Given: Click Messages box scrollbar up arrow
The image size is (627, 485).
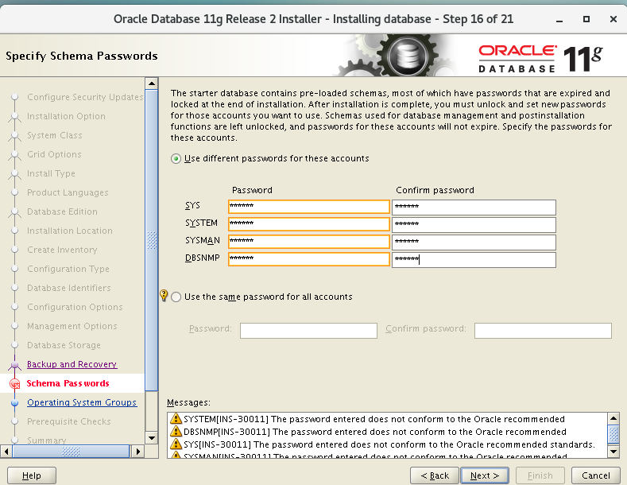Looking at the screenshot, I should coord(613,418).
